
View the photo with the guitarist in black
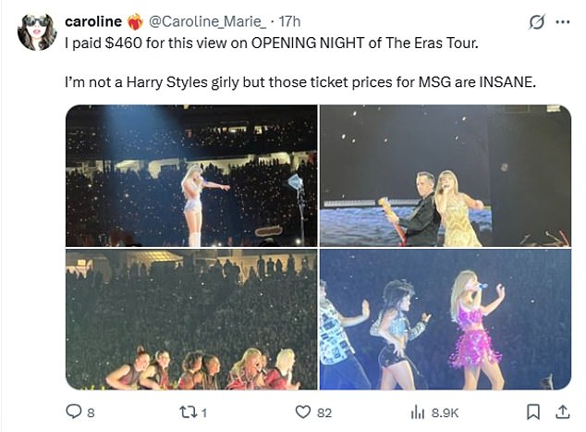(445, 176)
